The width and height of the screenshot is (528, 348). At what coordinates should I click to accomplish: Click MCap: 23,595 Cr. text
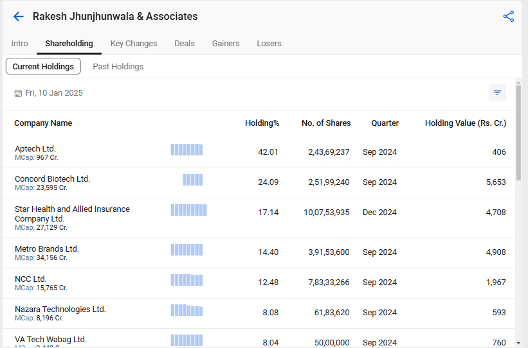(41, 188)
